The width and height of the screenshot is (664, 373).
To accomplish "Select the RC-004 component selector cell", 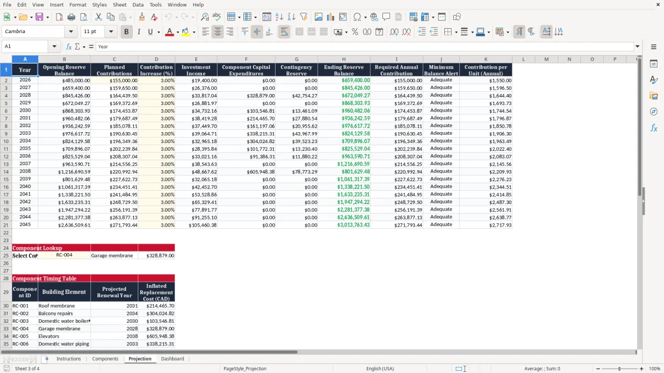I will tap(64, 255).
